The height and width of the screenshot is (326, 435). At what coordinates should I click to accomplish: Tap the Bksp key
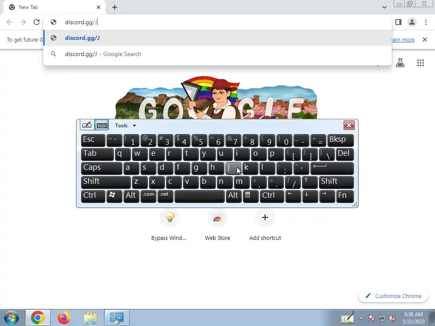[x=340, y=141]
